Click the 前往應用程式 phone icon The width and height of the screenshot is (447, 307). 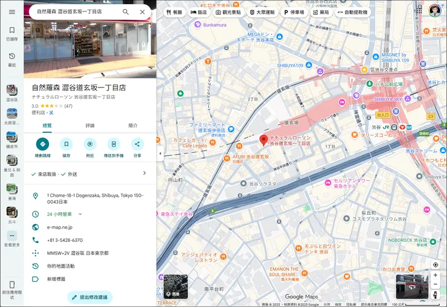[12, 285]
